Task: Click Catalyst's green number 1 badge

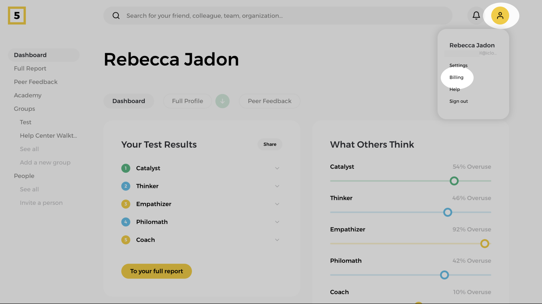Action: pyautogui.click(x=126, y=168)
